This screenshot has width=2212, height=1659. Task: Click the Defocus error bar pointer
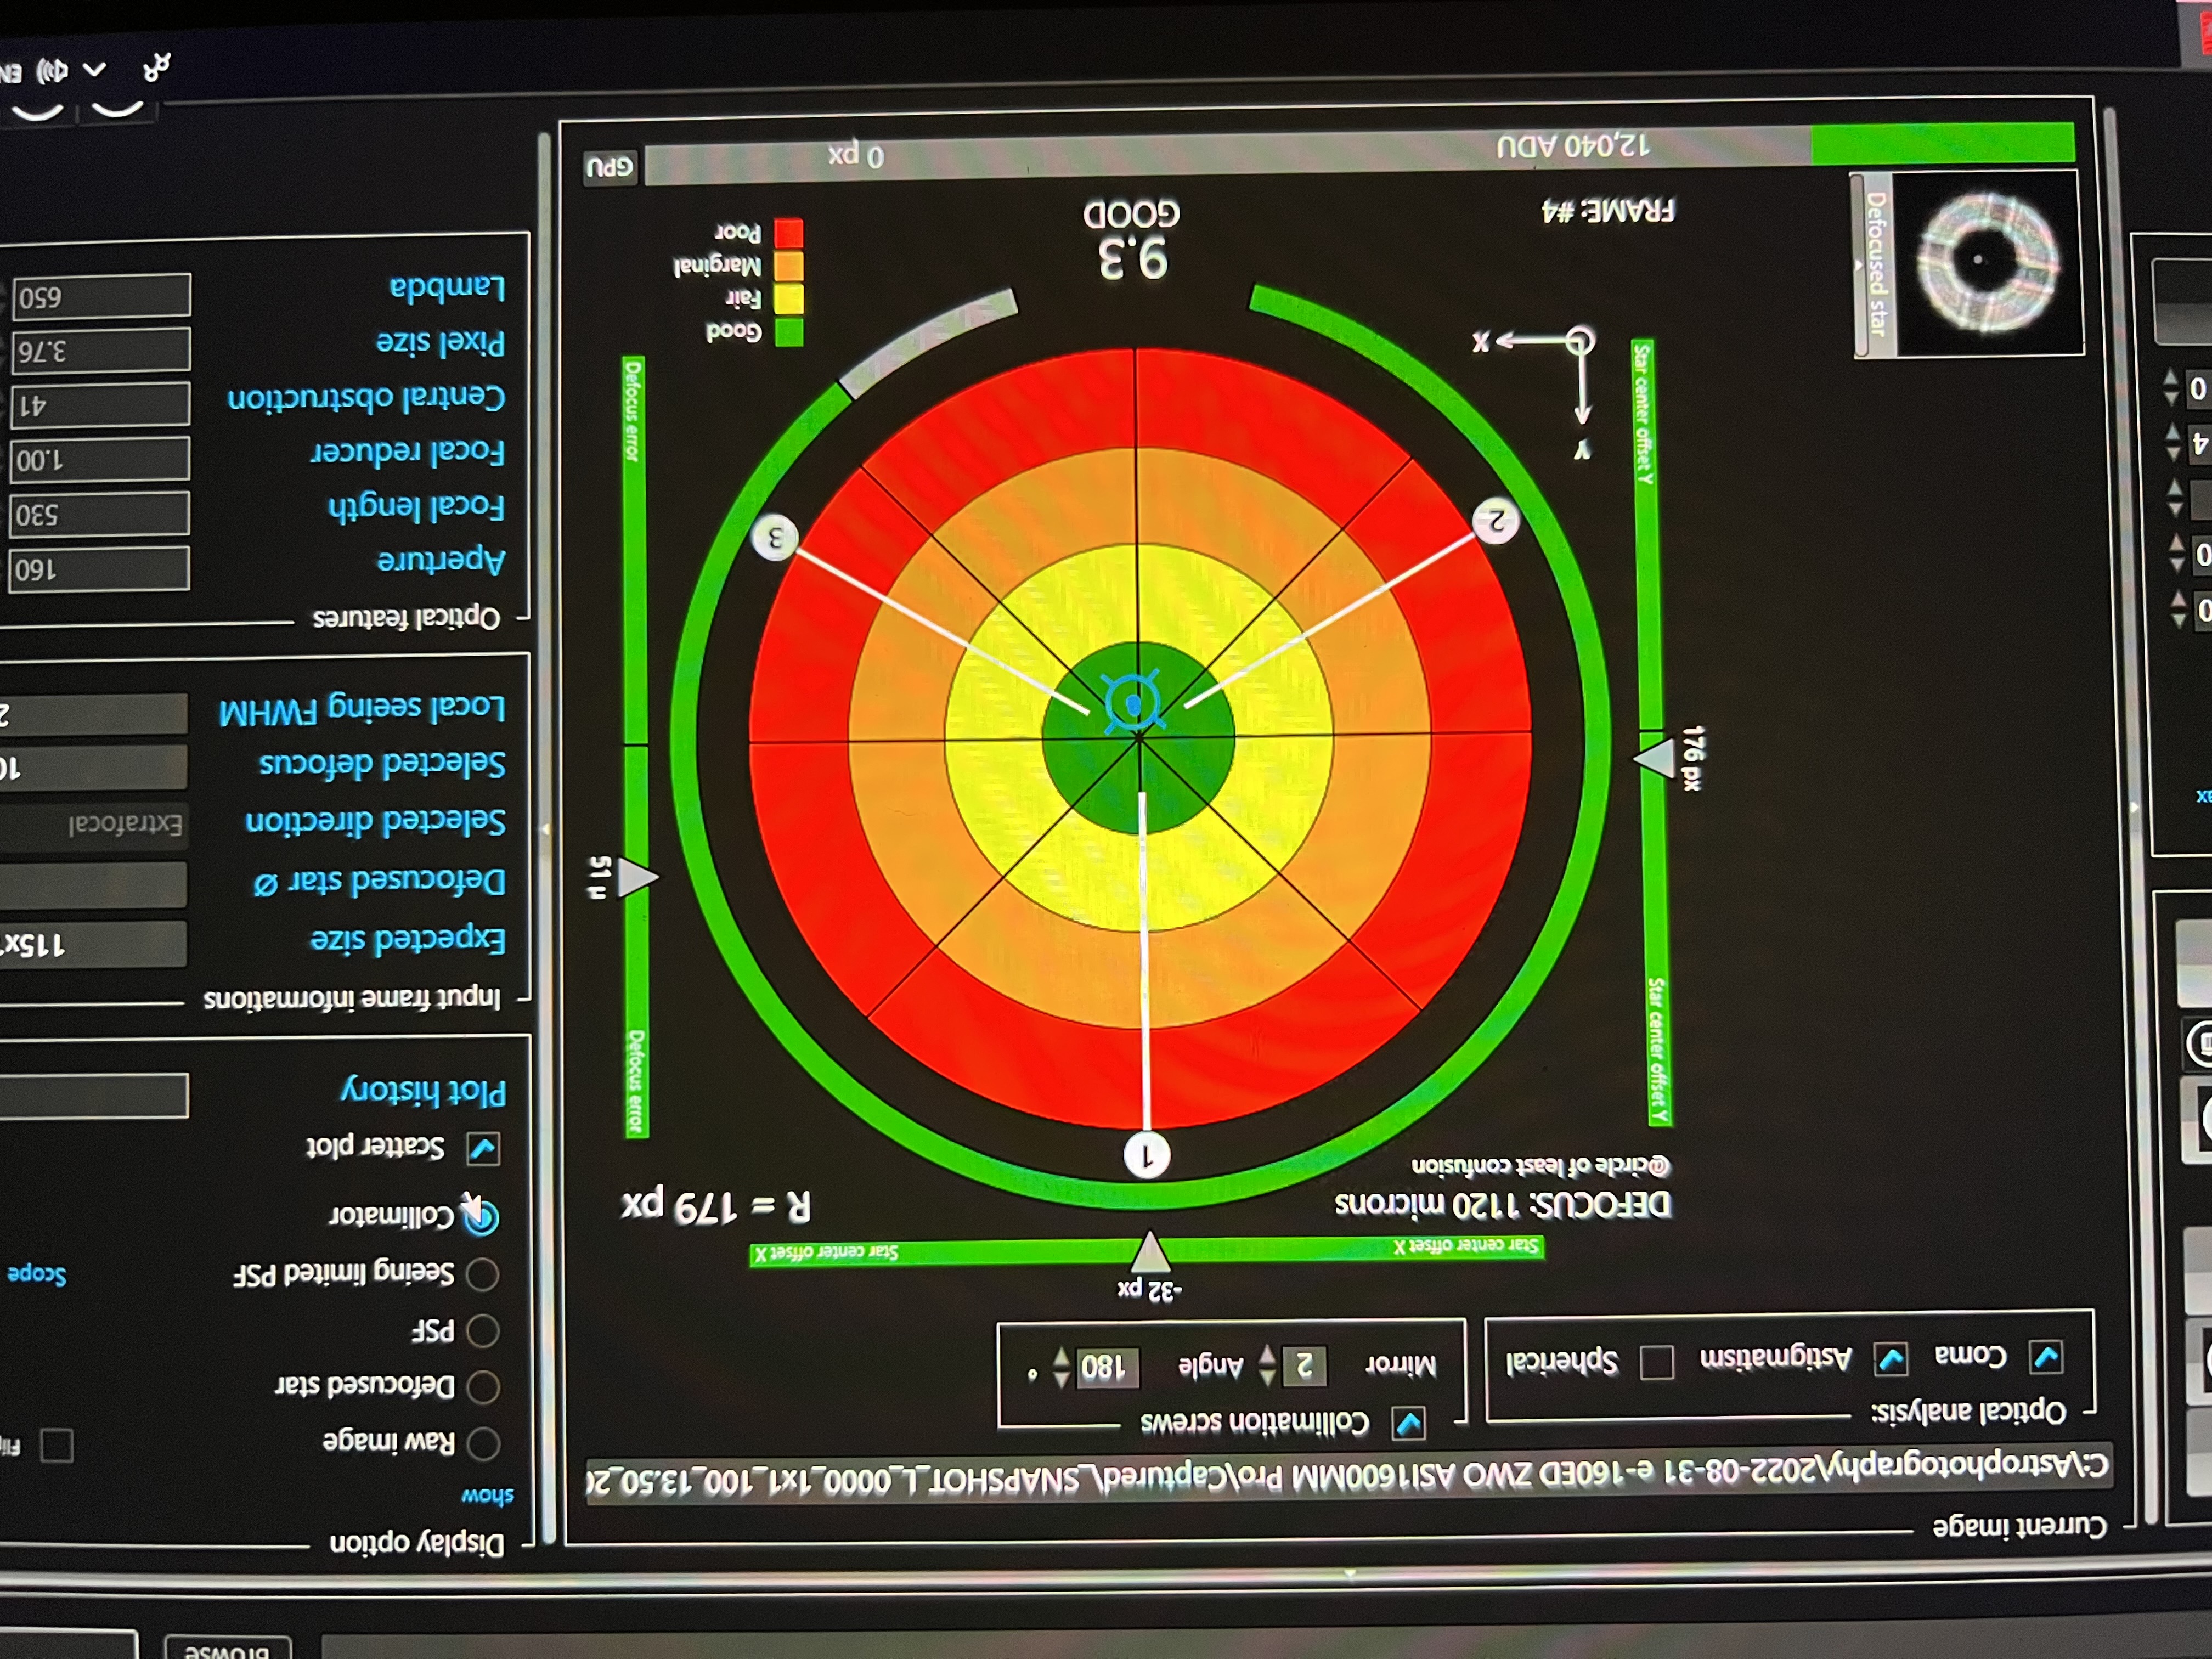(x=638, y=877)
